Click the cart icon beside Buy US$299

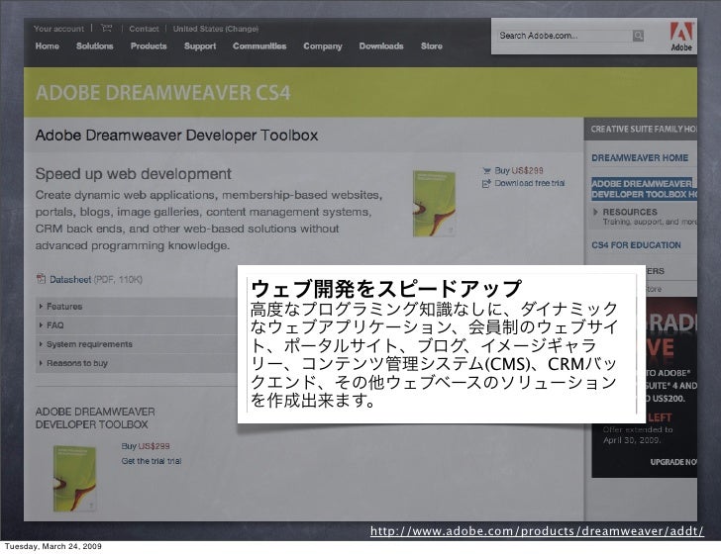pos(486,170)
